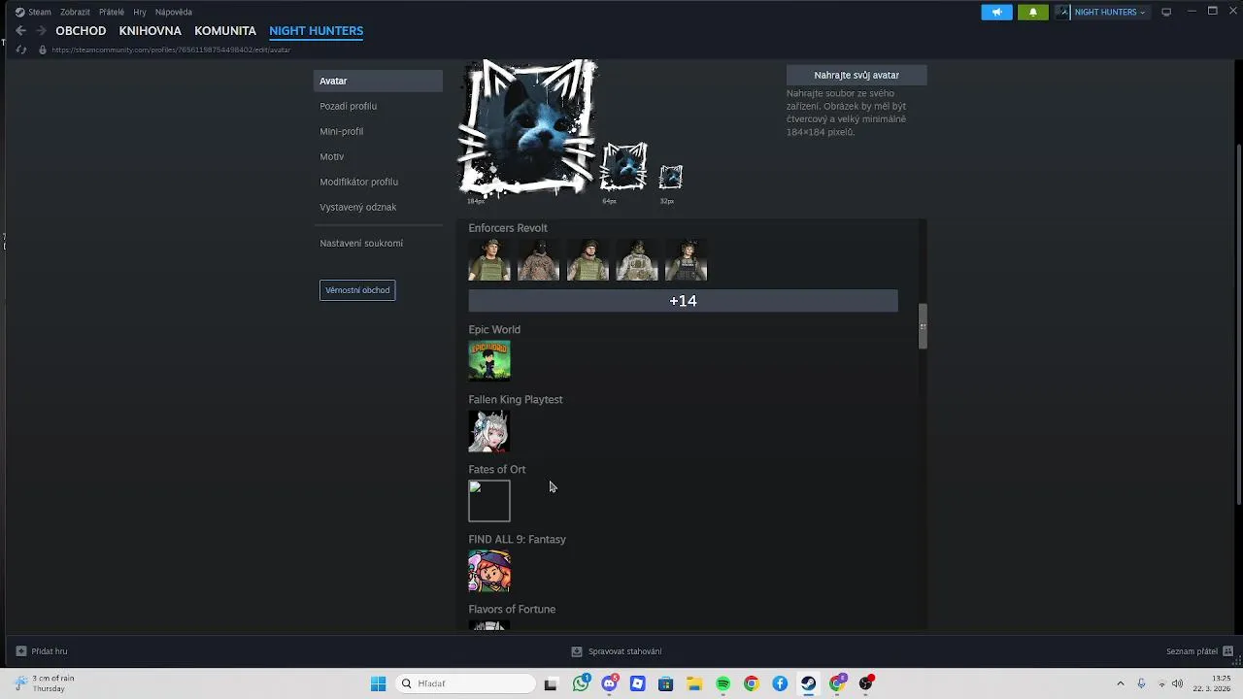This screenshot has height=699, width=1243.
Task: Go to KNIHOVNA section
Action: (x=151, y=31)
